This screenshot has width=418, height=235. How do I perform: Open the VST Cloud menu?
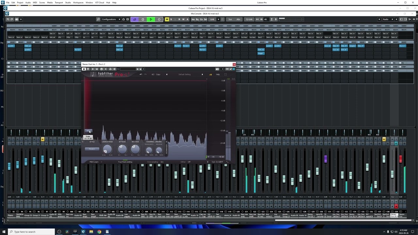(x=99, y=2)
